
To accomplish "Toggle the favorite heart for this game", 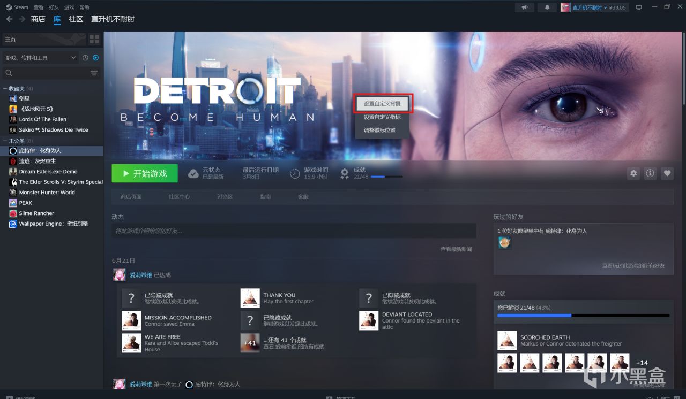I will [667, 173].
